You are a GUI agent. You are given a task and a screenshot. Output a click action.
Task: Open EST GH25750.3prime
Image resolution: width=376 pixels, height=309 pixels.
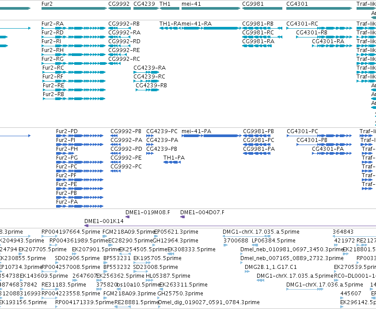pos(159,298)
